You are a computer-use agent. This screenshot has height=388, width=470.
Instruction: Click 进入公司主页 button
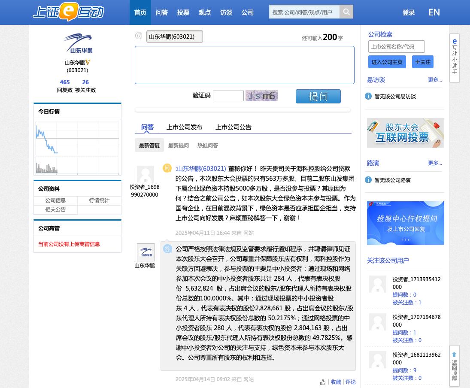(387, 62)
